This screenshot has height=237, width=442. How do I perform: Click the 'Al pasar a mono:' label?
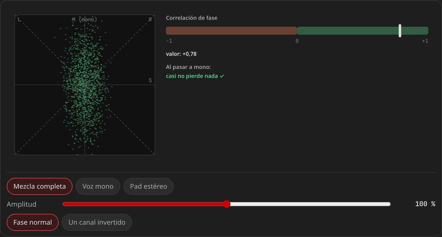point(188,67)
